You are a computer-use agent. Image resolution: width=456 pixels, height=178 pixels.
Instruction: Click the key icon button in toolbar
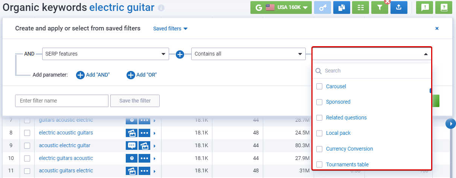[x=323, y=8]
